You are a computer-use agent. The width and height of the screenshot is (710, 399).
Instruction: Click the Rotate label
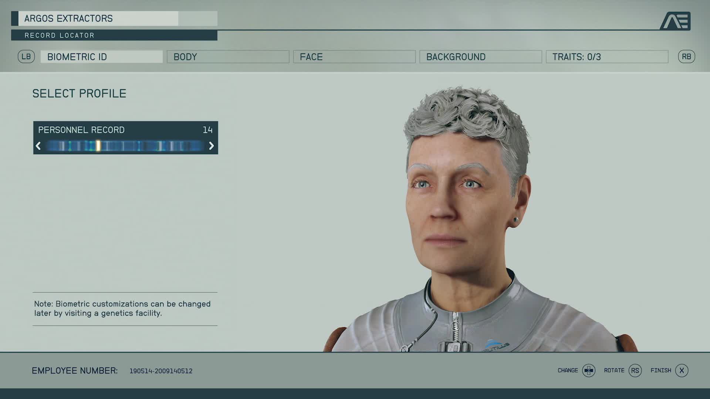pyautogui.click(x=614, y=370)
